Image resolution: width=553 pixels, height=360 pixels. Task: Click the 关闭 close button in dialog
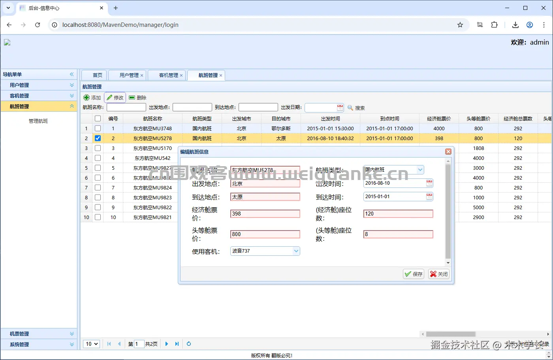439,274
